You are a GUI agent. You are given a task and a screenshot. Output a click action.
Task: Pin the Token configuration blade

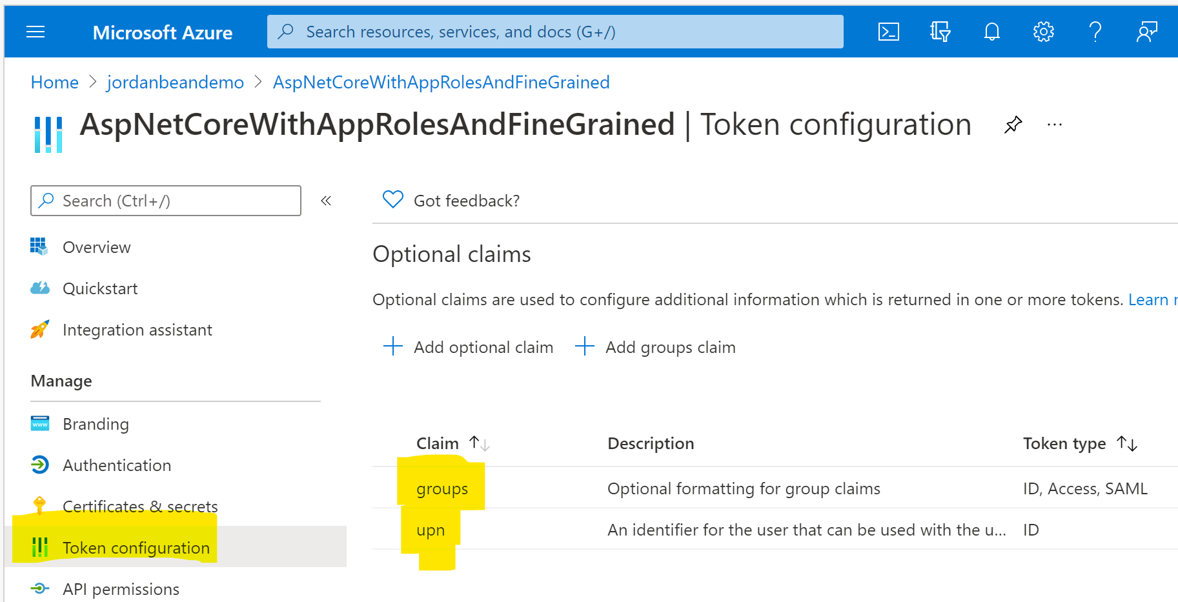(1013, 125)
